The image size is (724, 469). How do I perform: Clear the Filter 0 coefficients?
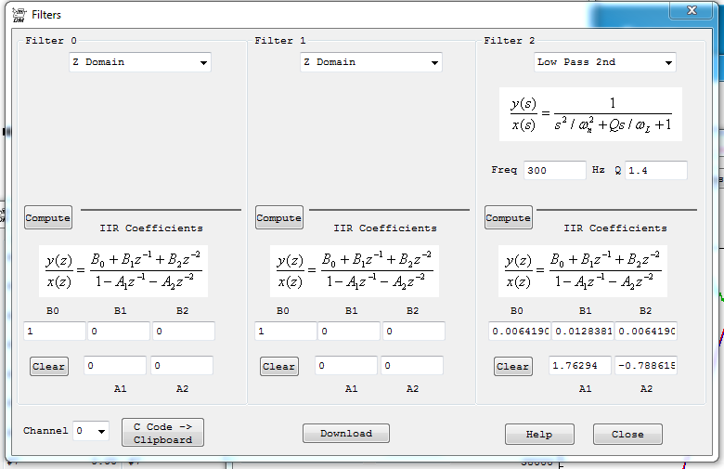pos(48,367)
